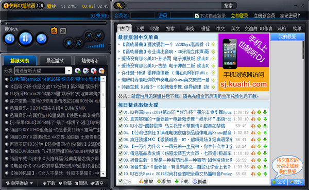This screenshot has height=190, width=309.
Task: Click green plus add icon for song 05
Action: 259,140
